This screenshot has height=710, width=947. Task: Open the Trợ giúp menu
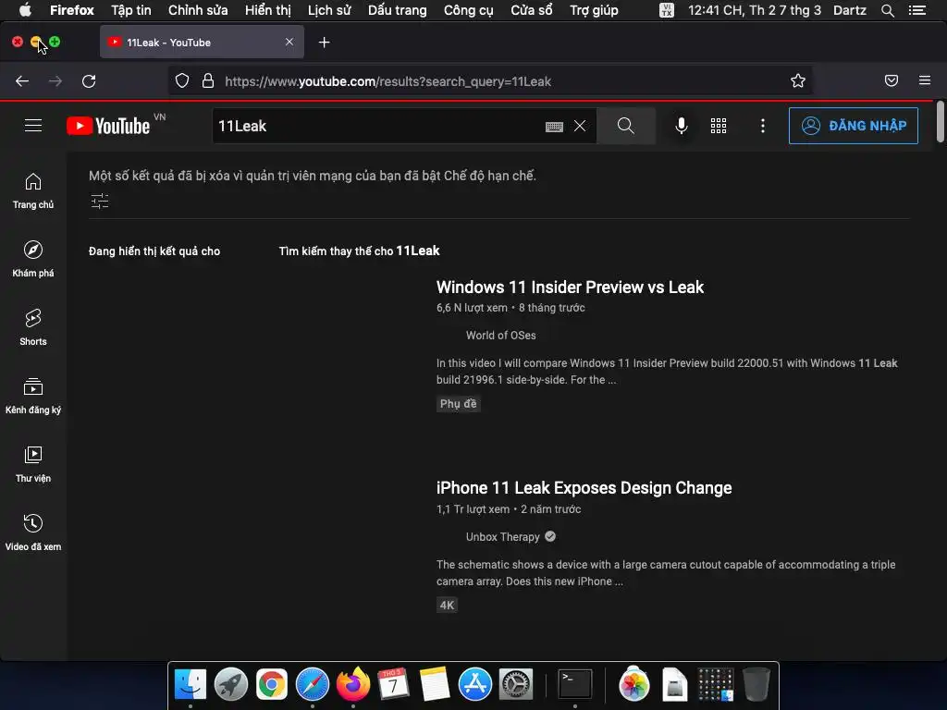click(x=595, y=10)
